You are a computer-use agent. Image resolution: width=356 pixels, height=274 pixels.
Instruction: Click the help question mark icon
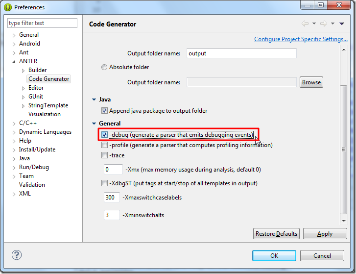pyautogui.click(x=17, y=255)
